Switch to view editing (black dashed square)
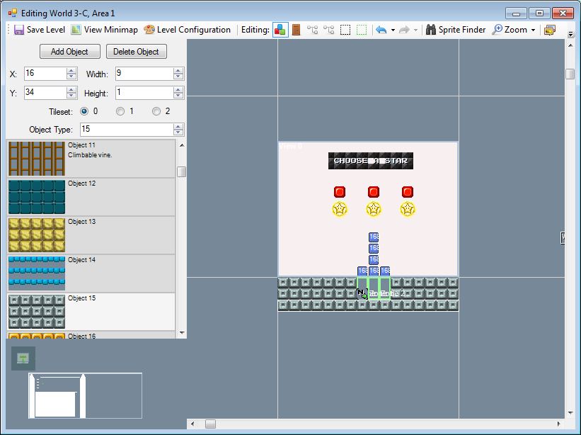The height and width of the screenshot is (435, 581). click(x=345, y=30)
